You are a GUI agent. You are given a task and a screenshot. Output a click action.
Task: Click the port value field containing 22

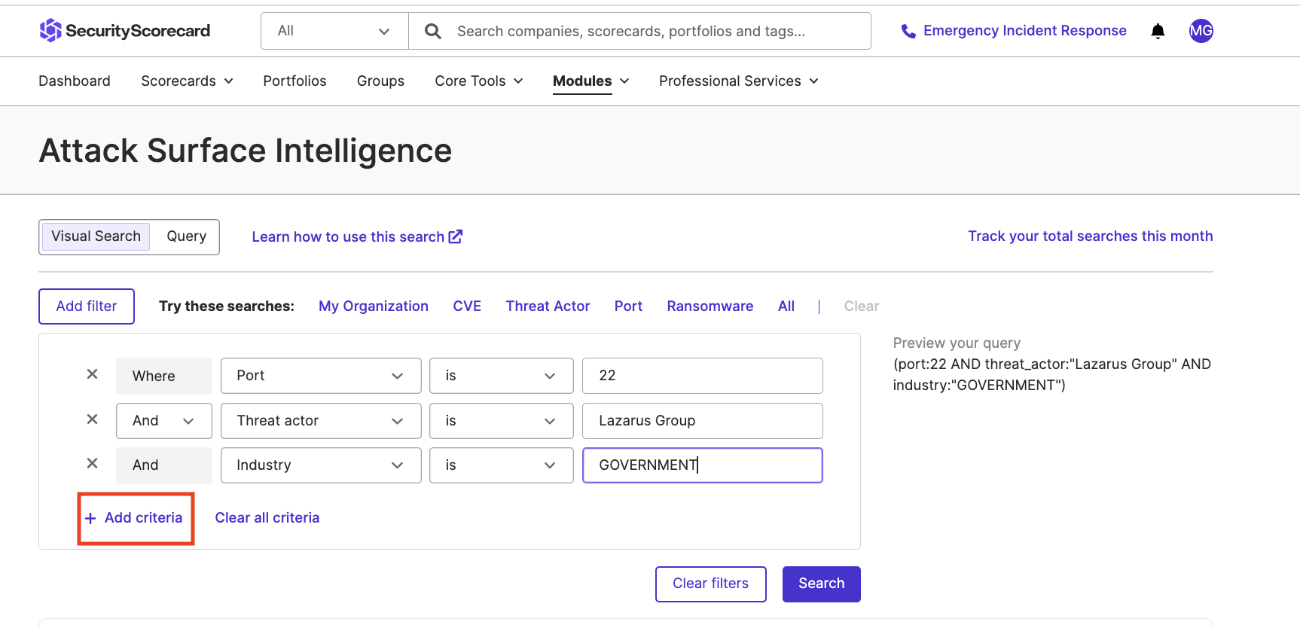pyautogui.click(x=703, y=376)
